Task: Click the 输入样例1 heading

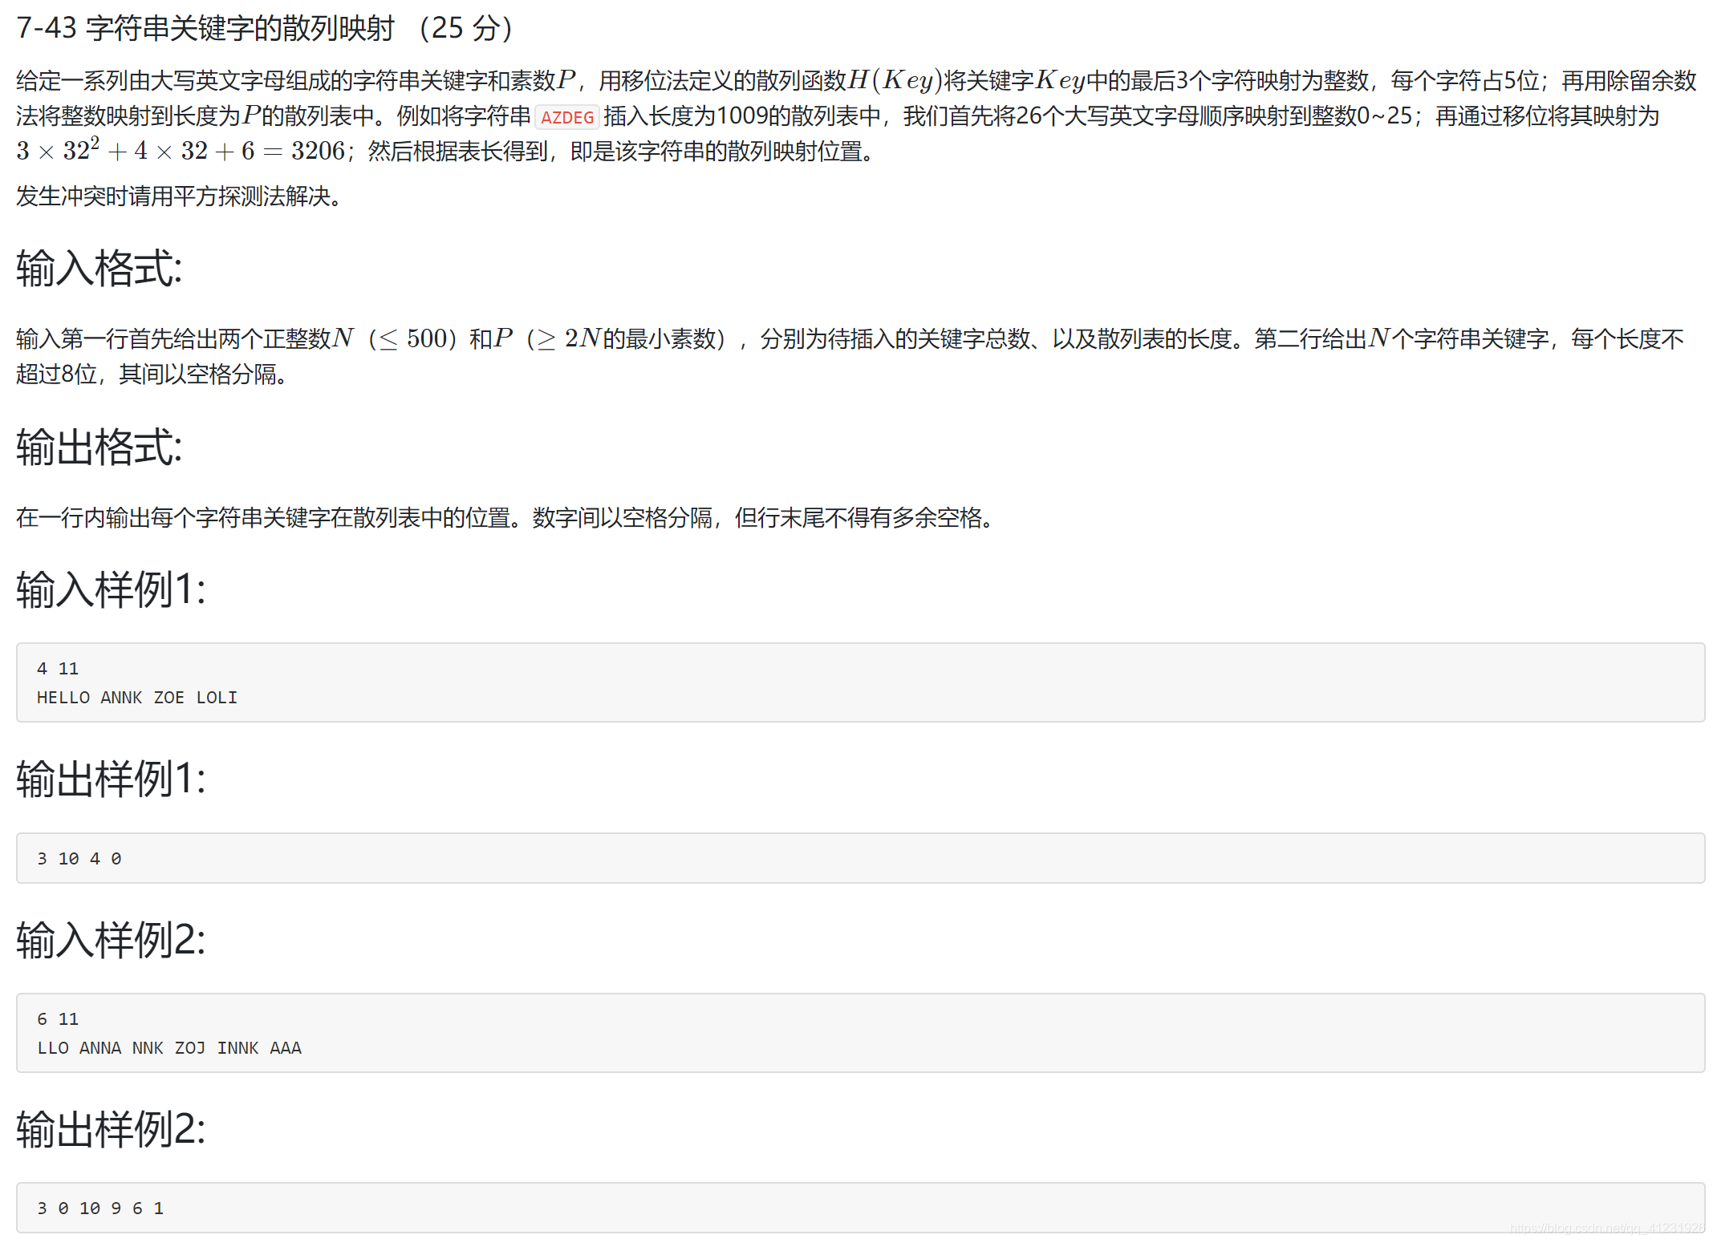Action: [111, 589]
